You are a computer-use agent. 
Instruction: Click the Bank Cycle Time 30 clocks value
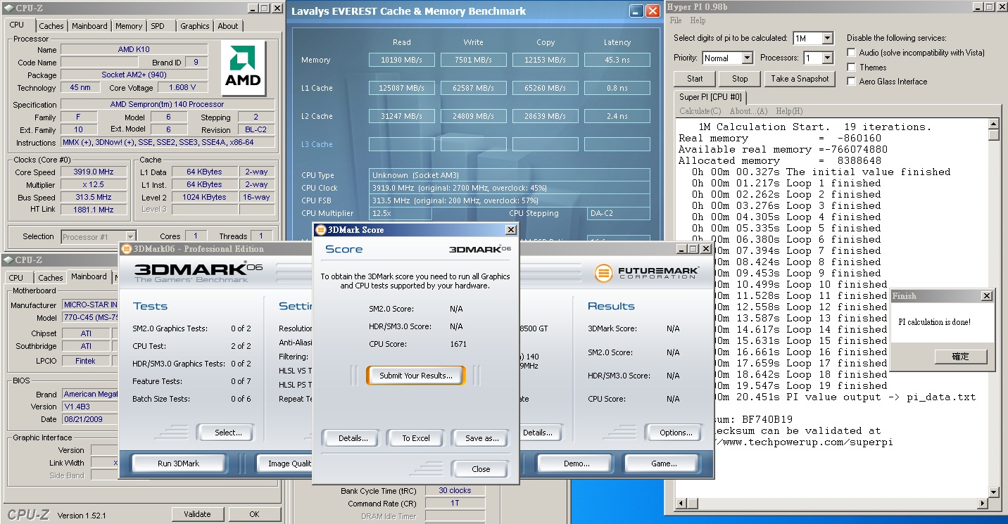[455, 490]
